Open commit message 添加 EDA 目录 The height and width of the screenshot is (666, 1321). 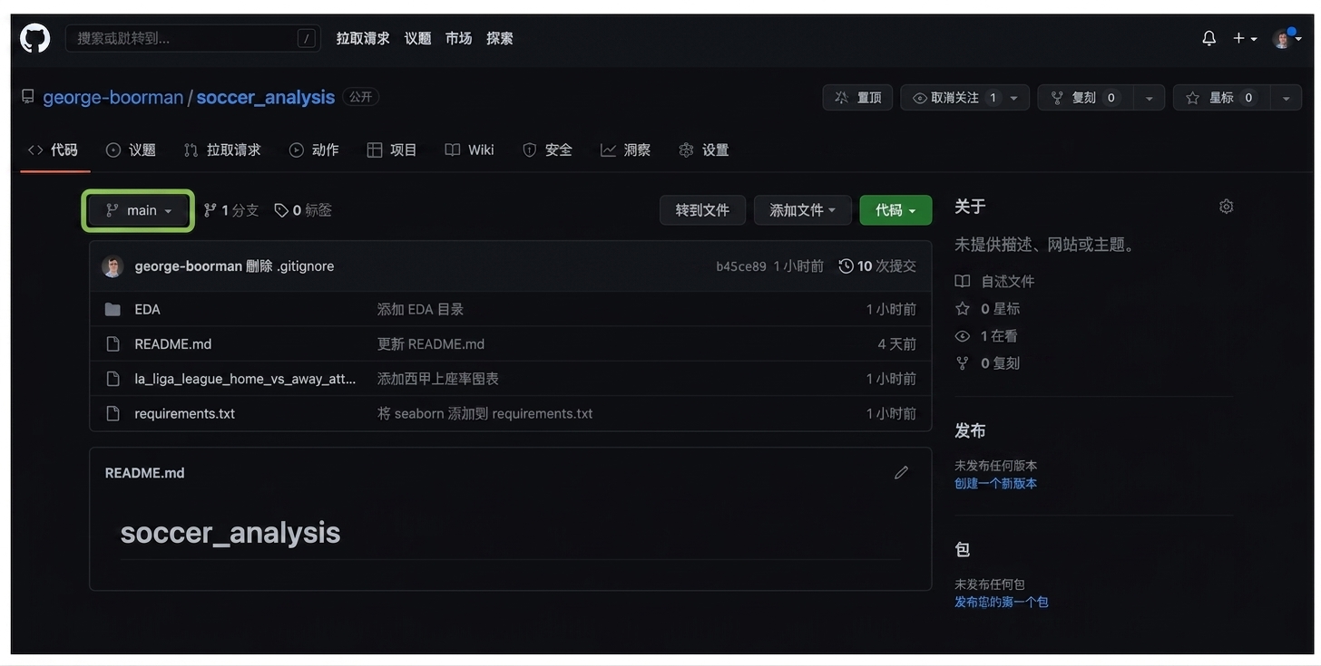tap(420, 310)
